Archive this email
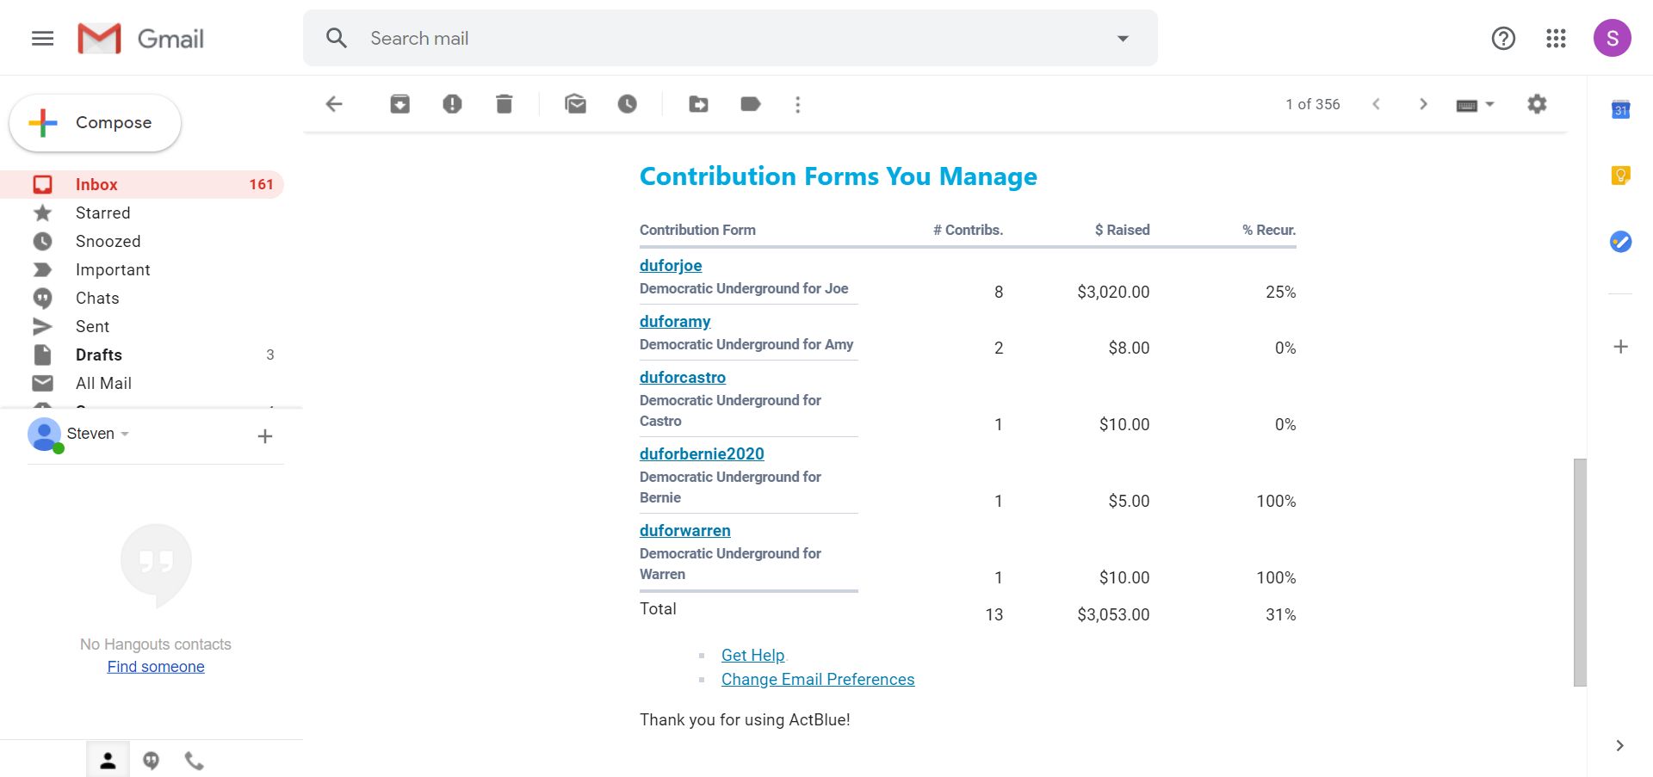1653x777 pixels. (399, 104)
